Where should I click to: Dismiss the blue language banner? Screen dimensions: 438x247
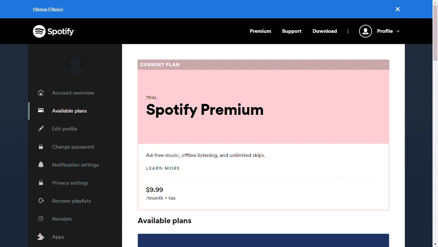pyautogui.click(x=398, y=9)
